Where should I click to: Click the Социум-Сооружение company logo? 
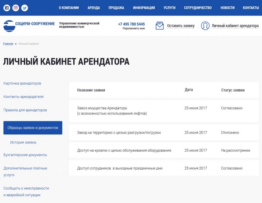click(29, 26)
